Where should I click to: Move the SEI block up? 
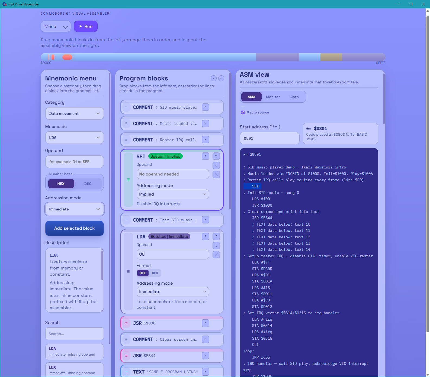point(216,156)
